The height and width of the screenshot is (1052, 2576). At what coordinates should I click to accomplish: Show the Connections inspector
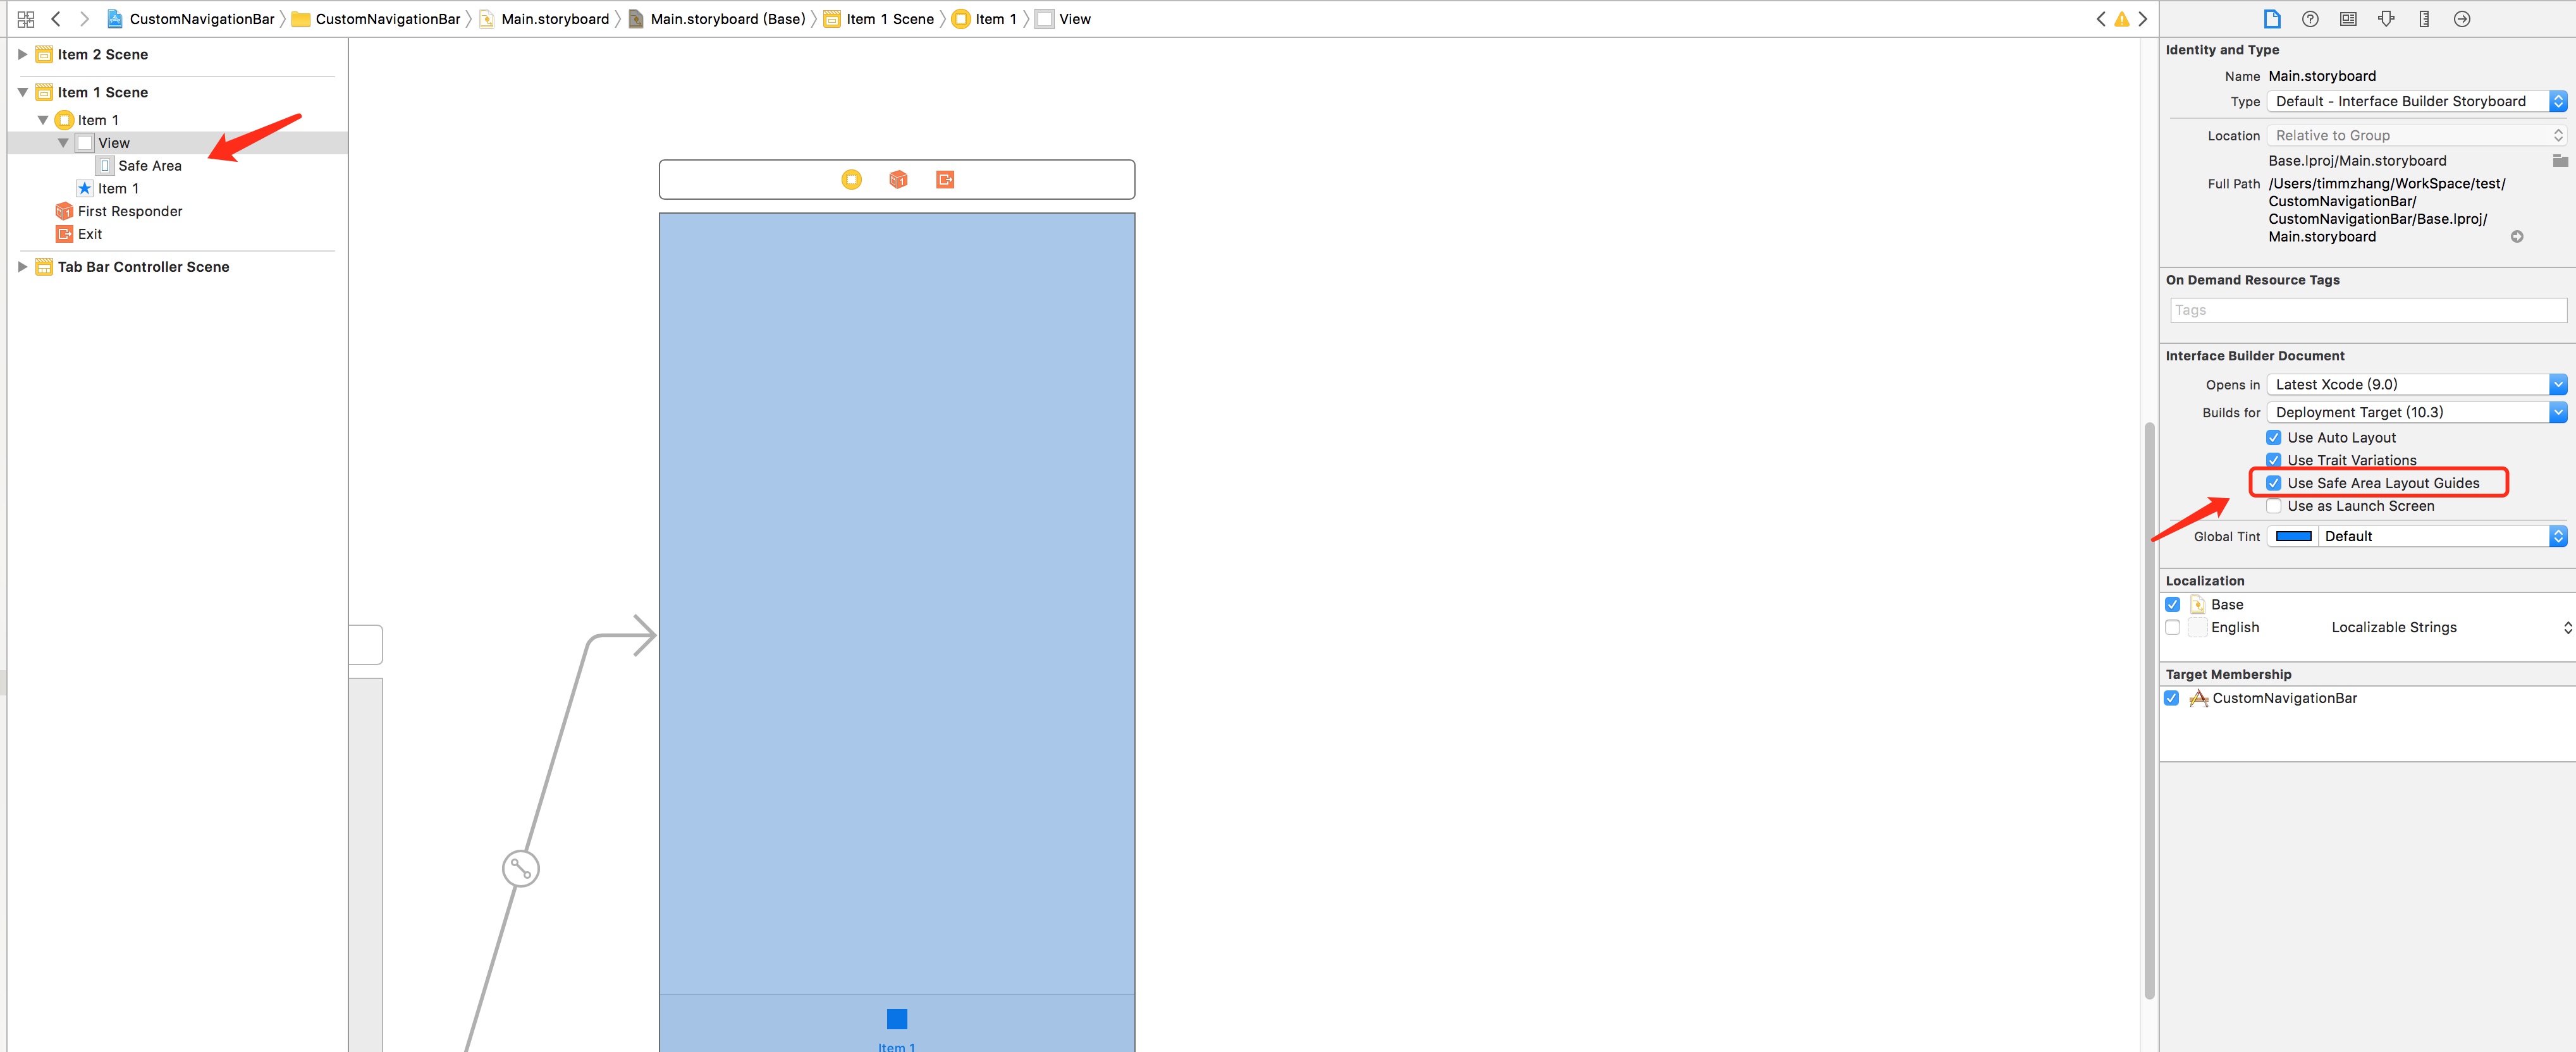(2462, 19)
